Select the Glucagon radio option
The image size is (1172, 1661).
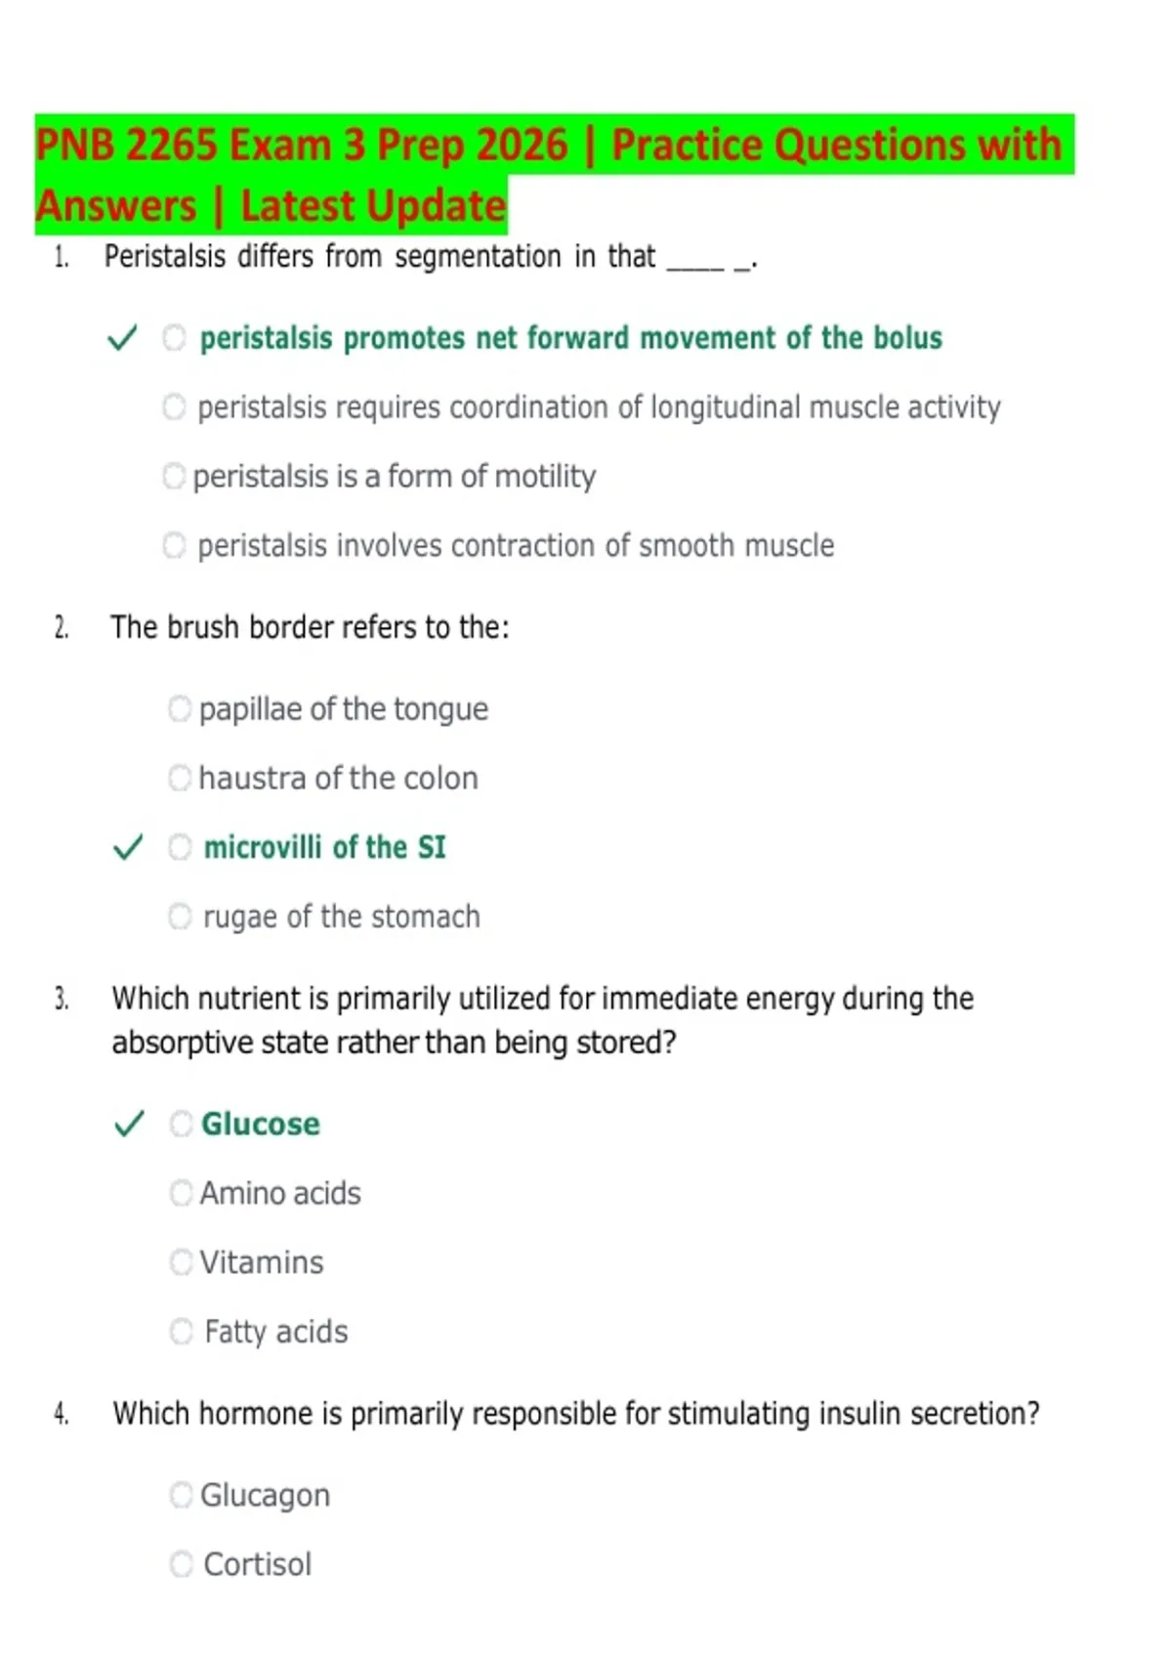click(x=182, y=1495)
